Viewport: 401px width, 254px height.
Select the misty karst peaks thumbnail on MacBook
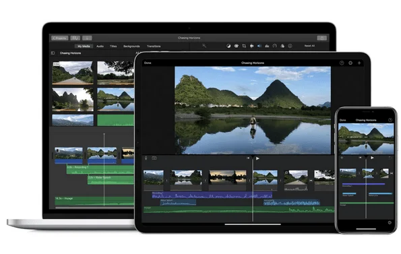click(x=73, y=100)
